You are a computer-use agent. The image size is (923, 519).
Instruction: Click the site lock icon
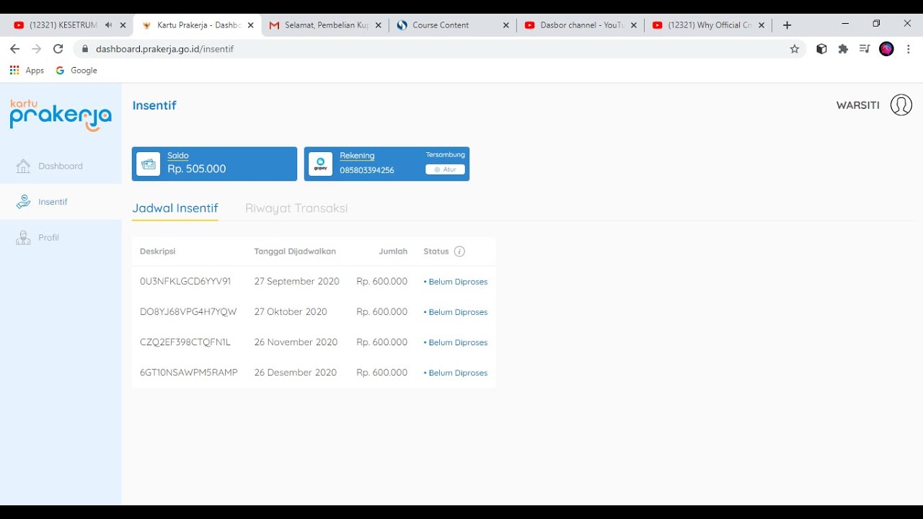[x=85, y=49]
